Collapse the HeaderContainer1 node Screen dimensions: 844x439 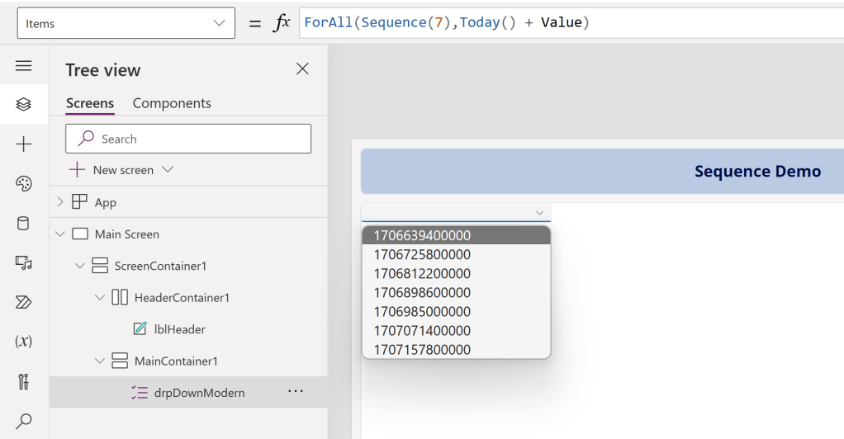coord(100,297)
